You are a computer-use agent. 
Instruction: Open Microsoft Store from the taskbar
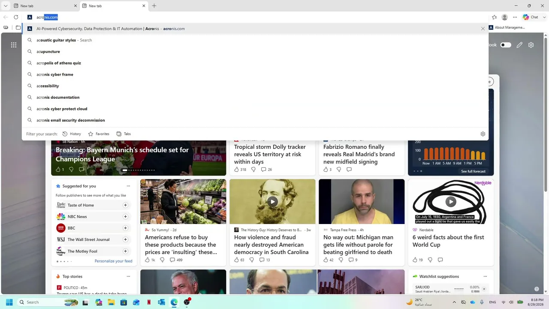pos(124,302)
